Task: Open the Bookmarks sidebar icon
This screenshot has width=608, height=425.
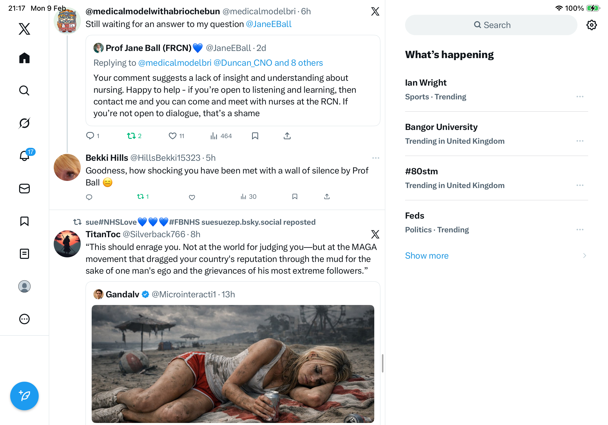Action: coord(24,221)
